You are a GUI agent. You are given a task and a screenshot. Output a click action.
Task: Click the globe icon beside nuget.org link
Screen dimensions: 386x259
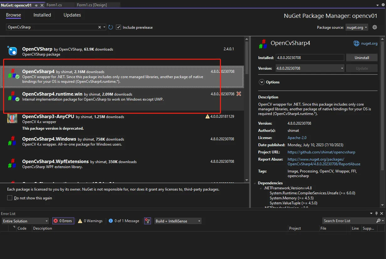356,43
